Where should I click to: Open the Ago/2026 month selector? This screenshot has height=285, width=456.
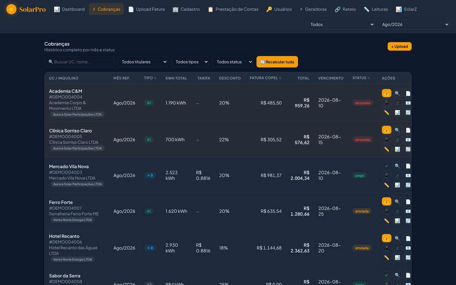(x=413, y=24)
